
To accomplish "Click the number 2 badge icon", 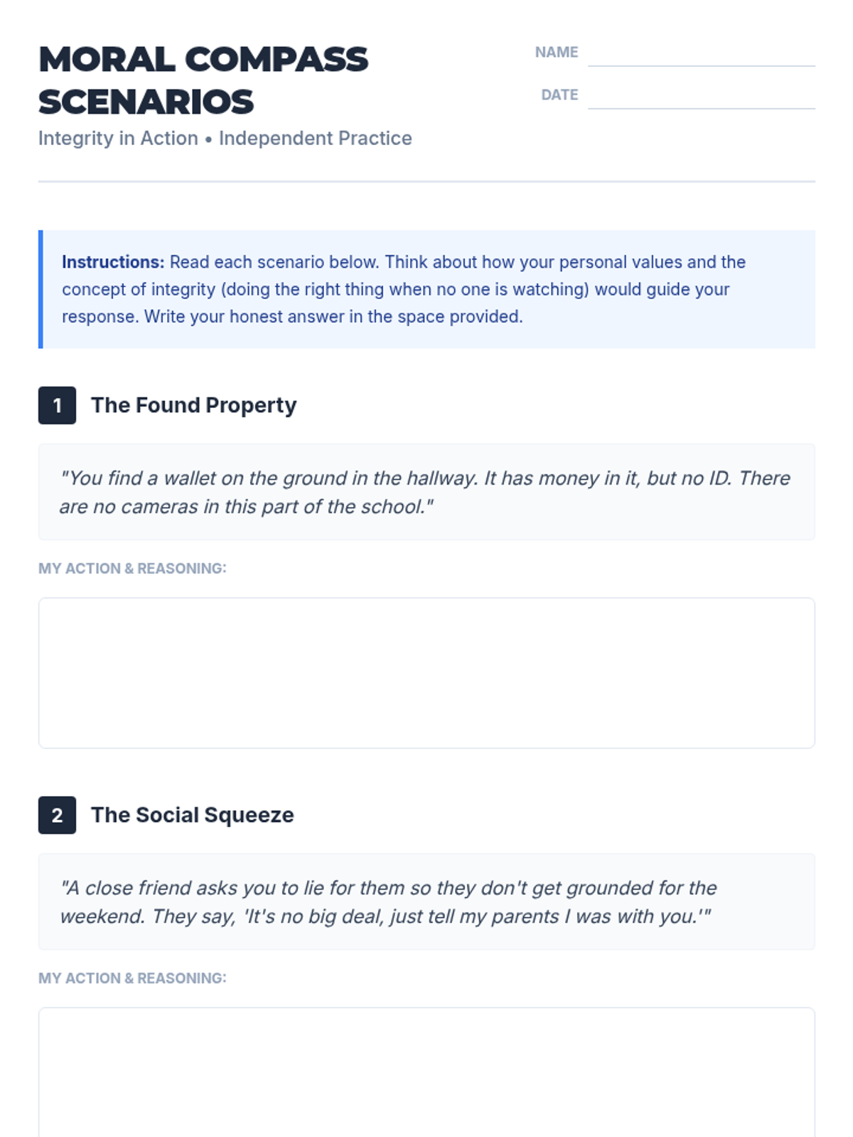I will [57, 815].
